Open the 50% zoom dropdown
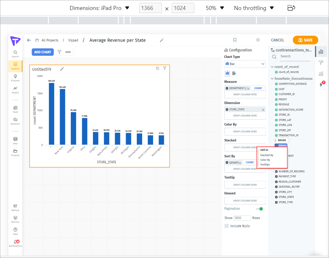This screenshot has width=329, height=258. click(x=215, y=8)
